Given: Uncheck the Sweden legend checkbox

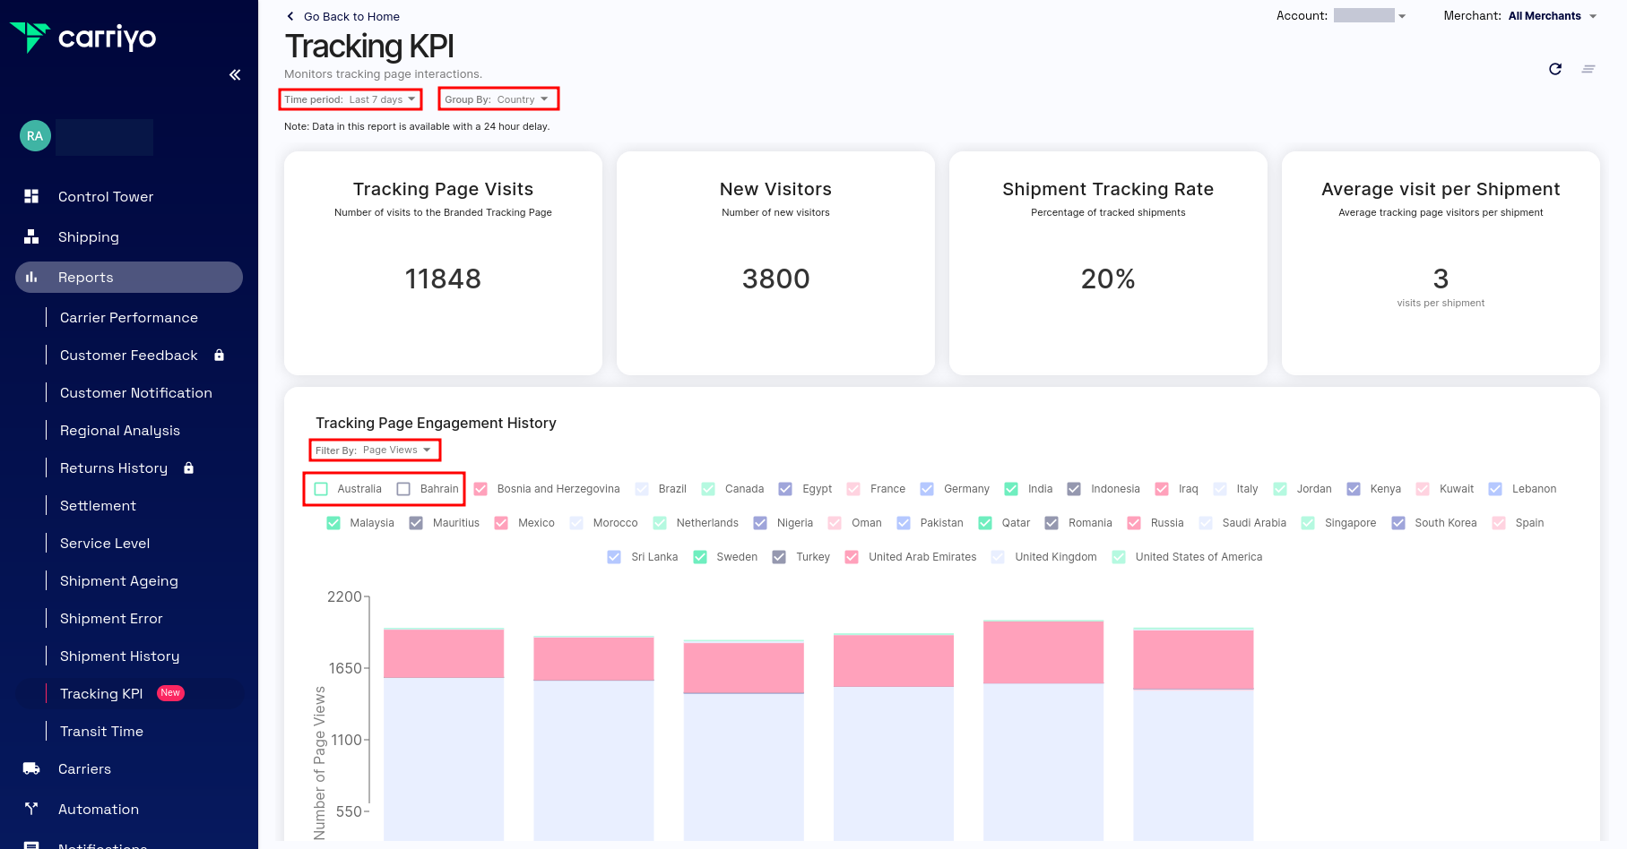Looking at the screenshot, I should point(700,557).
